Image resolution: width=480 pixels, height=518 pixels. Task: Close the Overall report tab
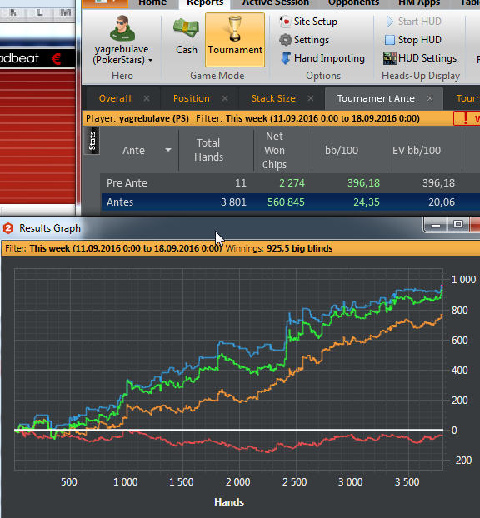[x=147, y=98]
